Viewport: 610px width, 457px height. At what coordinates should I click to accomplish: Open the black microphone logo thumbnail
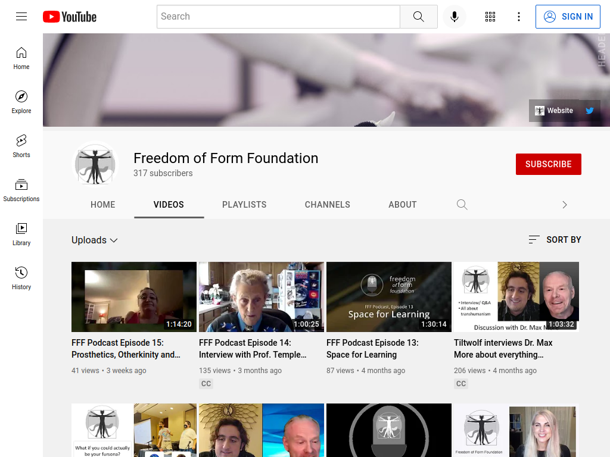pos(389,430)
